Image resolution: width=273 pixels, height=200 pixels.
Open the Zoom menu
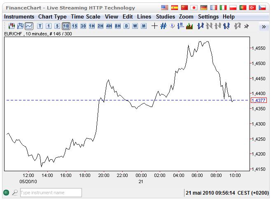[x=186, y=17]
